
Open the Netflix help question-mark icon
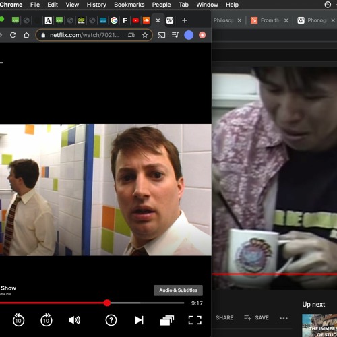click(x=111, y=320)
